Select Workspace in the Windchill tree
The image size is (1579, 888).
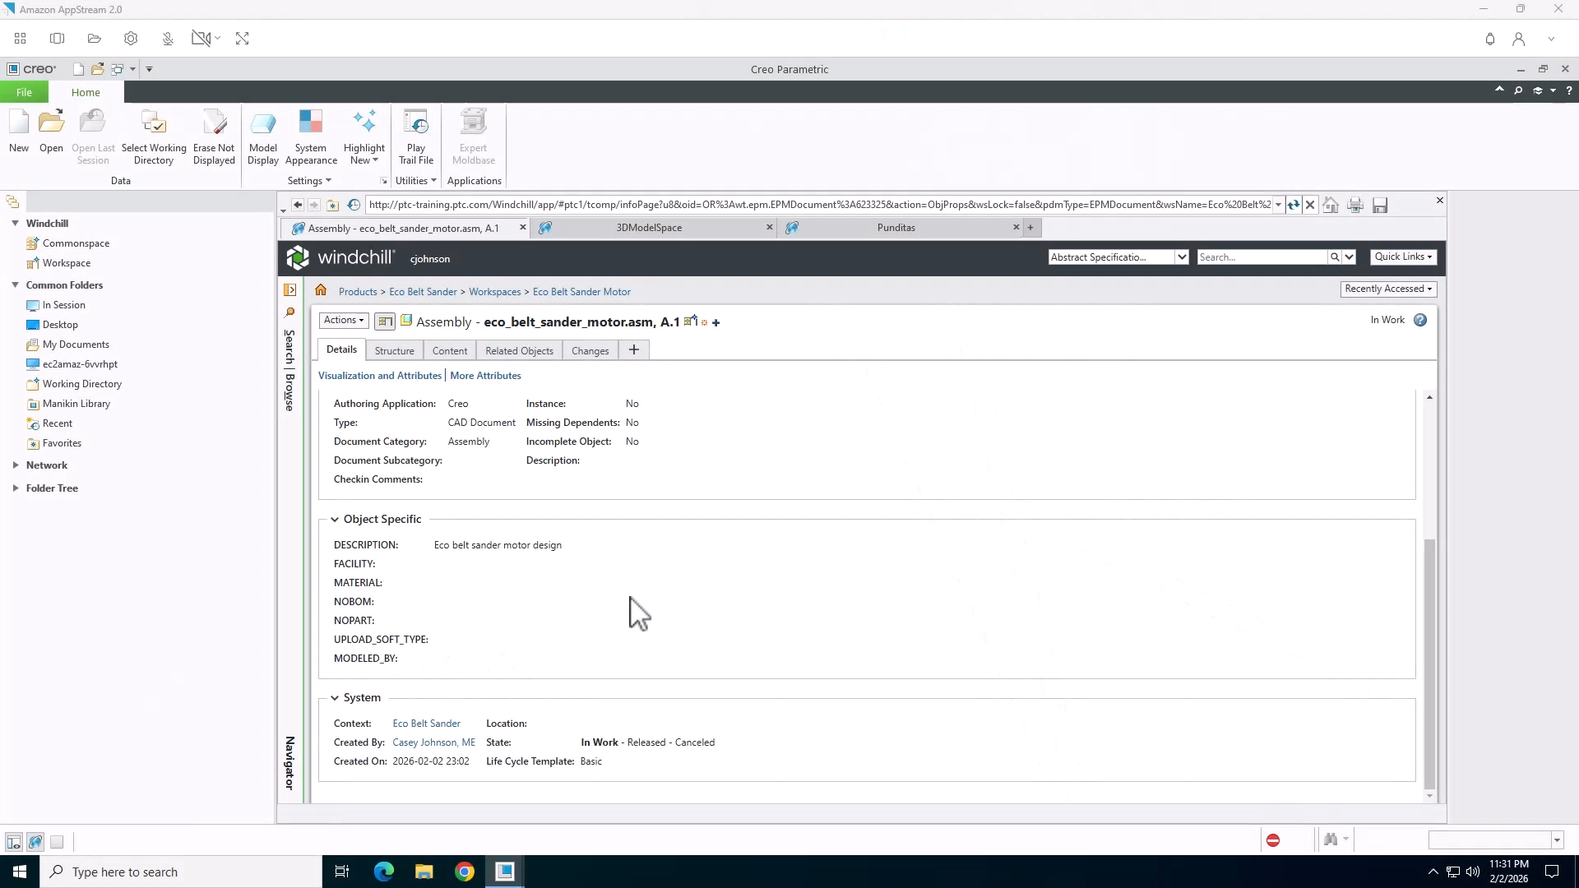click(x=67, y=263)
